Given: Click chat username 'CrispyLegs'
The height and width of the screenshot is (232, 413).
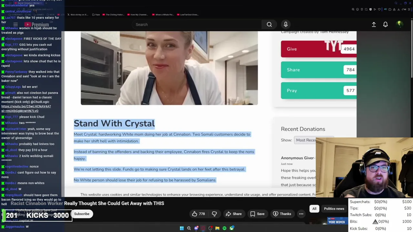Looking at the screenshot, I should (x=13, y=87).
